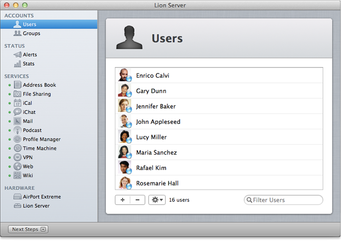Screen dimensions: 341x249
Task: Remove user with the minus button
Action: [137, 200]
